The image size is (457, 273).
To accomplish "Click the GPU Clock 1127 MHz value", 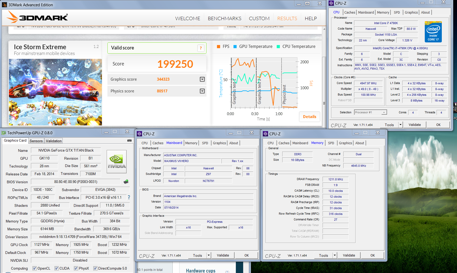I will tap(42, 244).
